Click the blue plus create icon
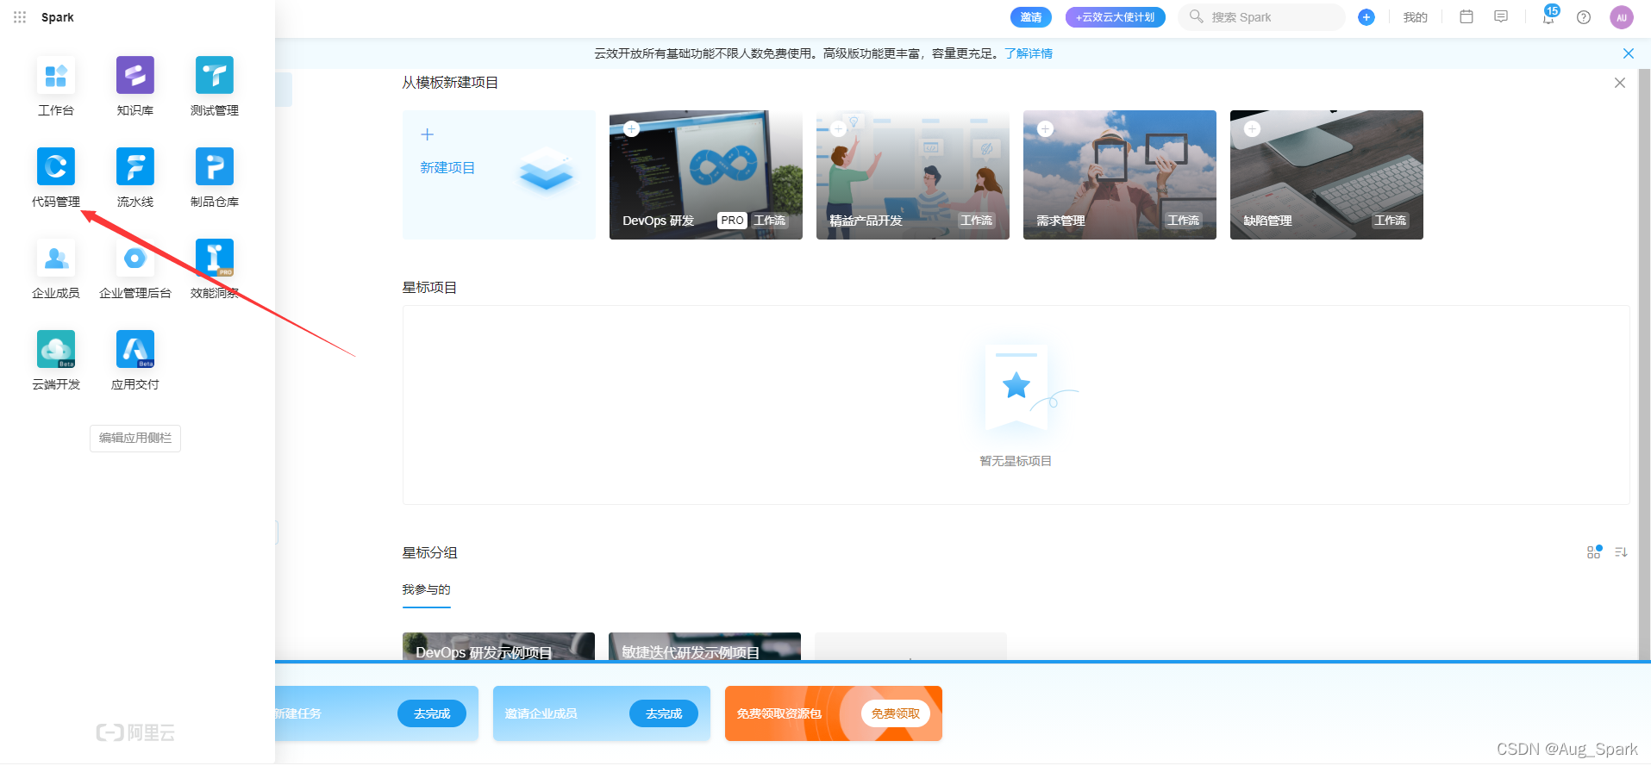The height and width of the screenshot is (766, 1651). [x=1366, y=17]
